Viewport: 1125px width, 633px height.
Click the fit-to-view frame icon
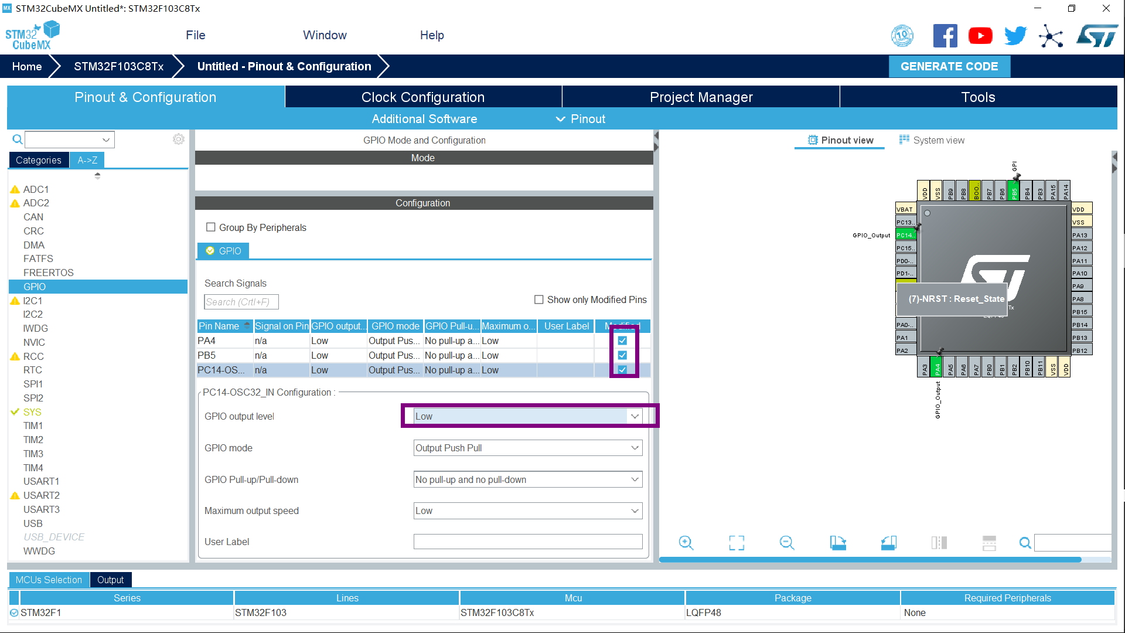click(x=737, y=543)
